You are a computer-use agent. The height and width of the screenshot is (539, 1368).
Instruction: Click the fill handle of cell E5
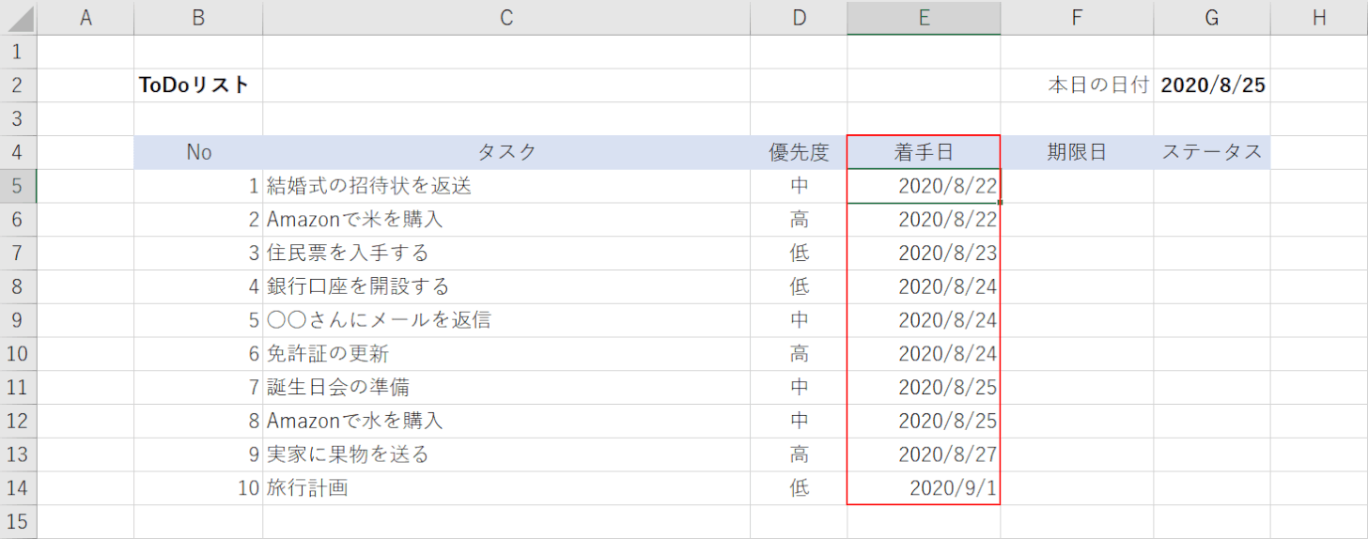pyautogui.click(x=1000, y=203)
